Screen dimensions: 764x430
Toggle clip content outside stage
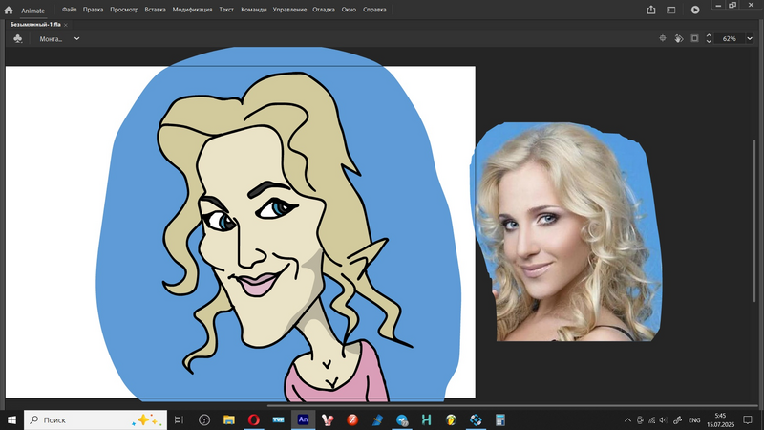(x=694, y=38)
